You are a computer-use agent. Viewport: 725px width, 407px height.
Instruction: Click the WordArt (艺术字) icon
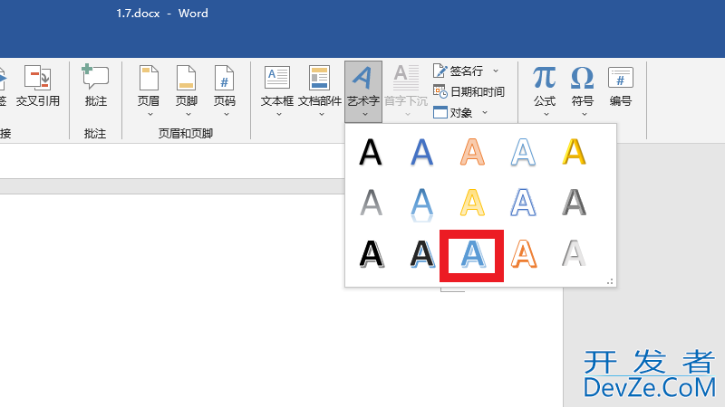click(363, 78)
